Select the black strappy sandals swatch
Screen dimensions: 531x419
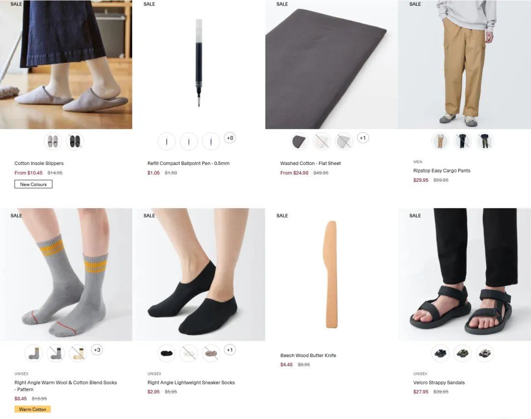point(440,353)
